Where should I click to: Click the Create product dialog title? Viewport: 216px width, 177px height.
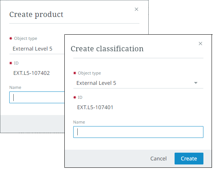(x=36, y=15)
